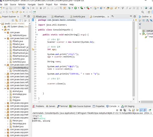This screenshot has height=137, width=153.
Task: Open the Run button dropdown arrow
Action: click(78, 8)
